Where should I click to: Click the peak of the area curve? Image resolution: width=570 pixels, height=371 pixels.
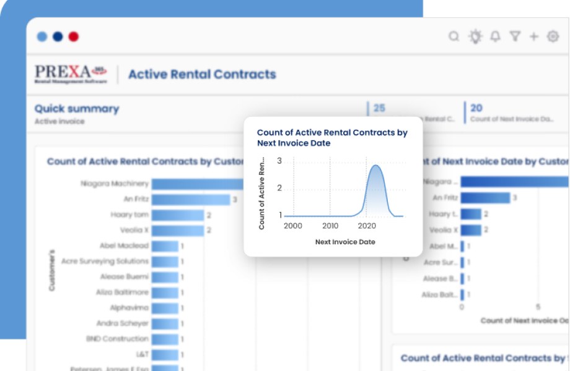pyautogui.click(x=375, y=166)
